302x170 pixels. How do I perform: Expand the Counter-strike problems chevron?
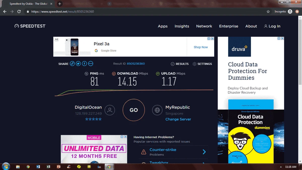pos(204,152)
